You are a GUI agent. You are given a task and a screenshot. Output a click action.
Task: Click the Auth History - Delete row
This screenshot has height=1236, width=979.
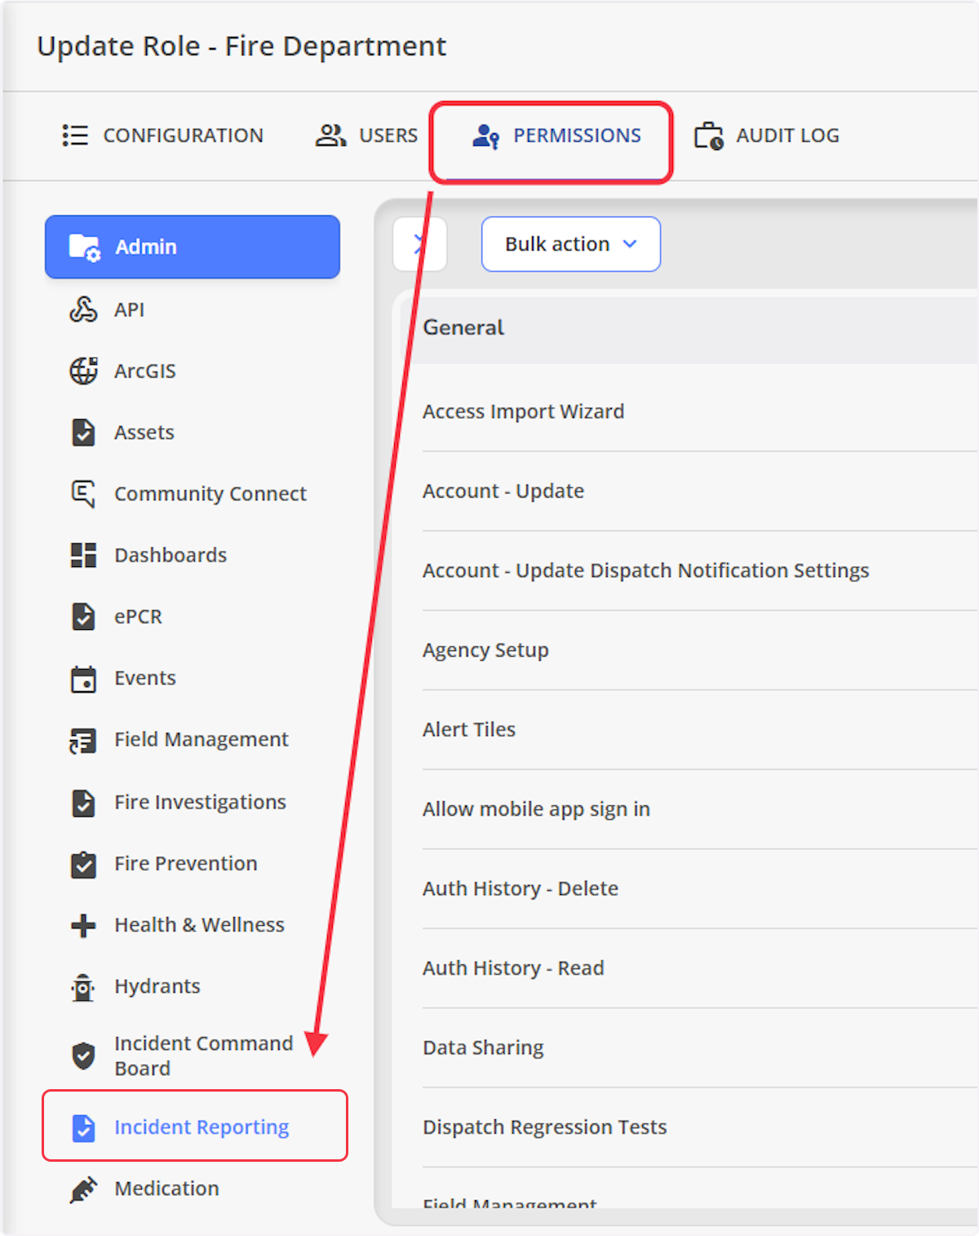(x=700, y=888)
